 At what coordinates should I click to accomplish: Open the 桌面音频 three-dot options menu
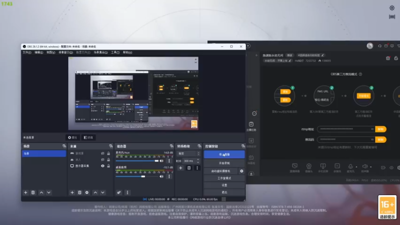coord(169,176)
